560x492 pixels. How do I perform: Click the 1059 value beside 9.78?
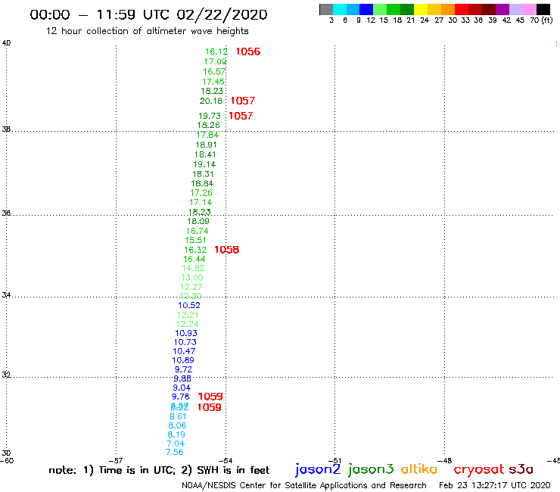click(x=210, y=397)
